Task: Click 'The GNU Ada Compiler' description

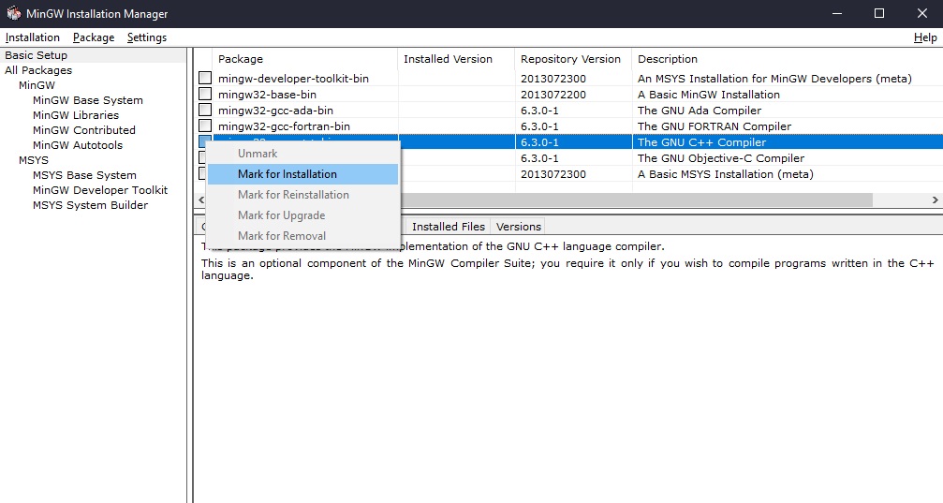Action: (x=700, y=111)
